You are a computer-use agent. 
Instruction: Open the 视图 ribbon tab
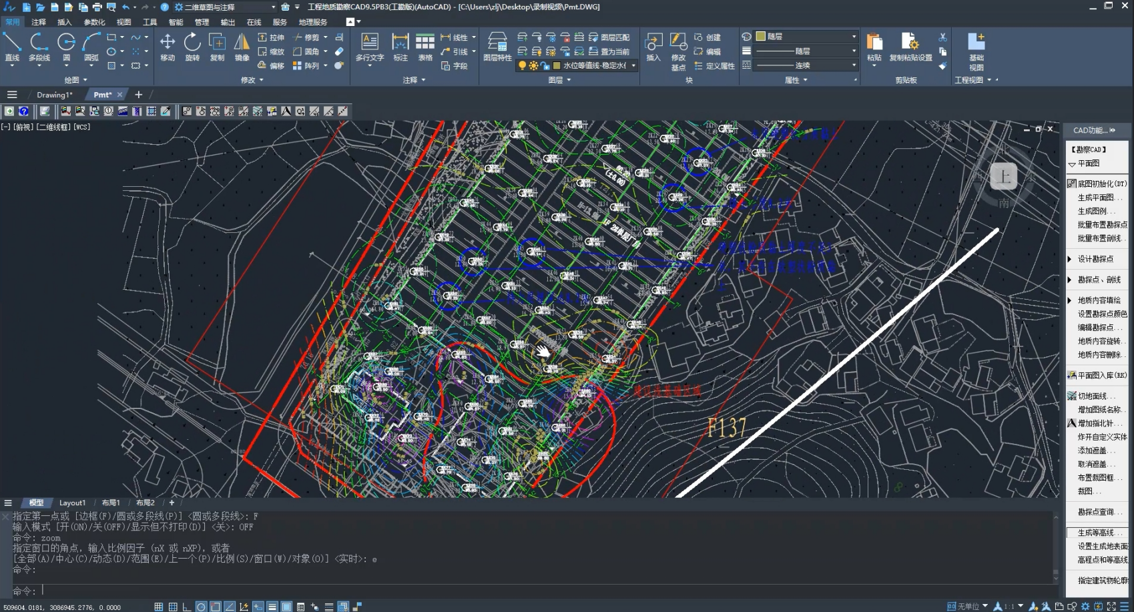pos(124,22)
